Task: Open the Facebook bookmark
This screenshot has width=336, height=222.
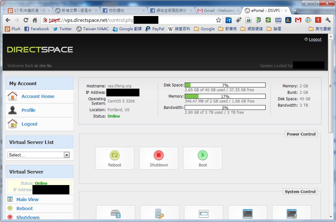Action: point(37,29)
